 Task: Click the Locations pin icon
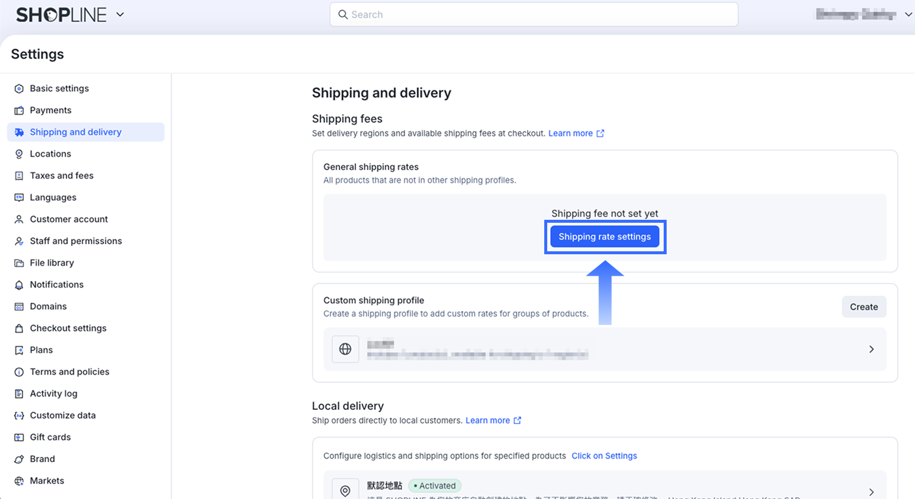tap(19, 154)
